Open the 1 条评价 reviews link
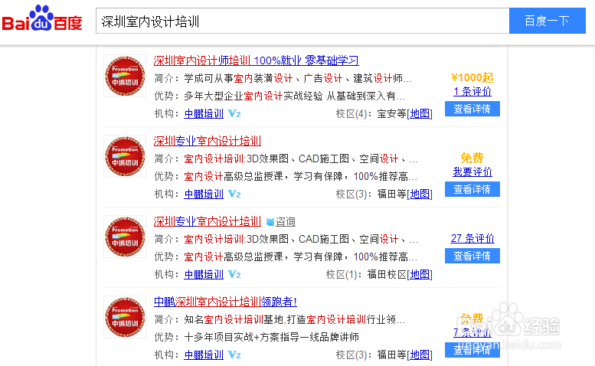The height and width of the screenshot is (366, 595). click(x=472, y=91)
